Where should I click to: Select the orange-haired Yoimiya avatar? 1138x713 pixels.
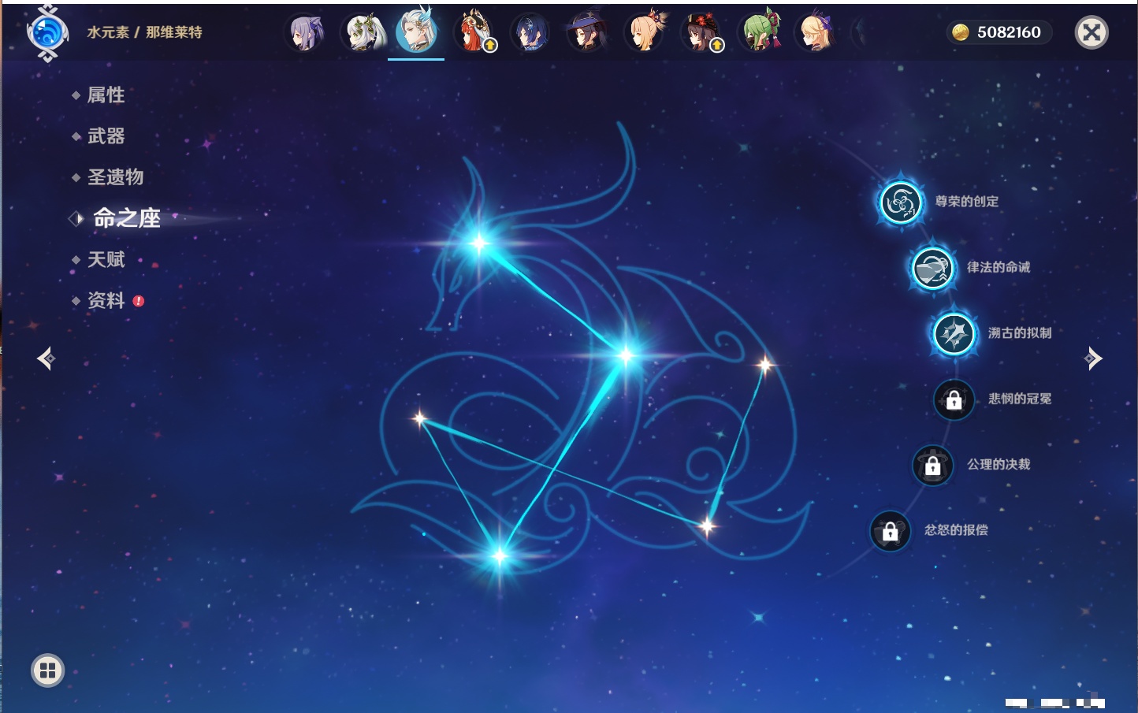coord(645,33)
